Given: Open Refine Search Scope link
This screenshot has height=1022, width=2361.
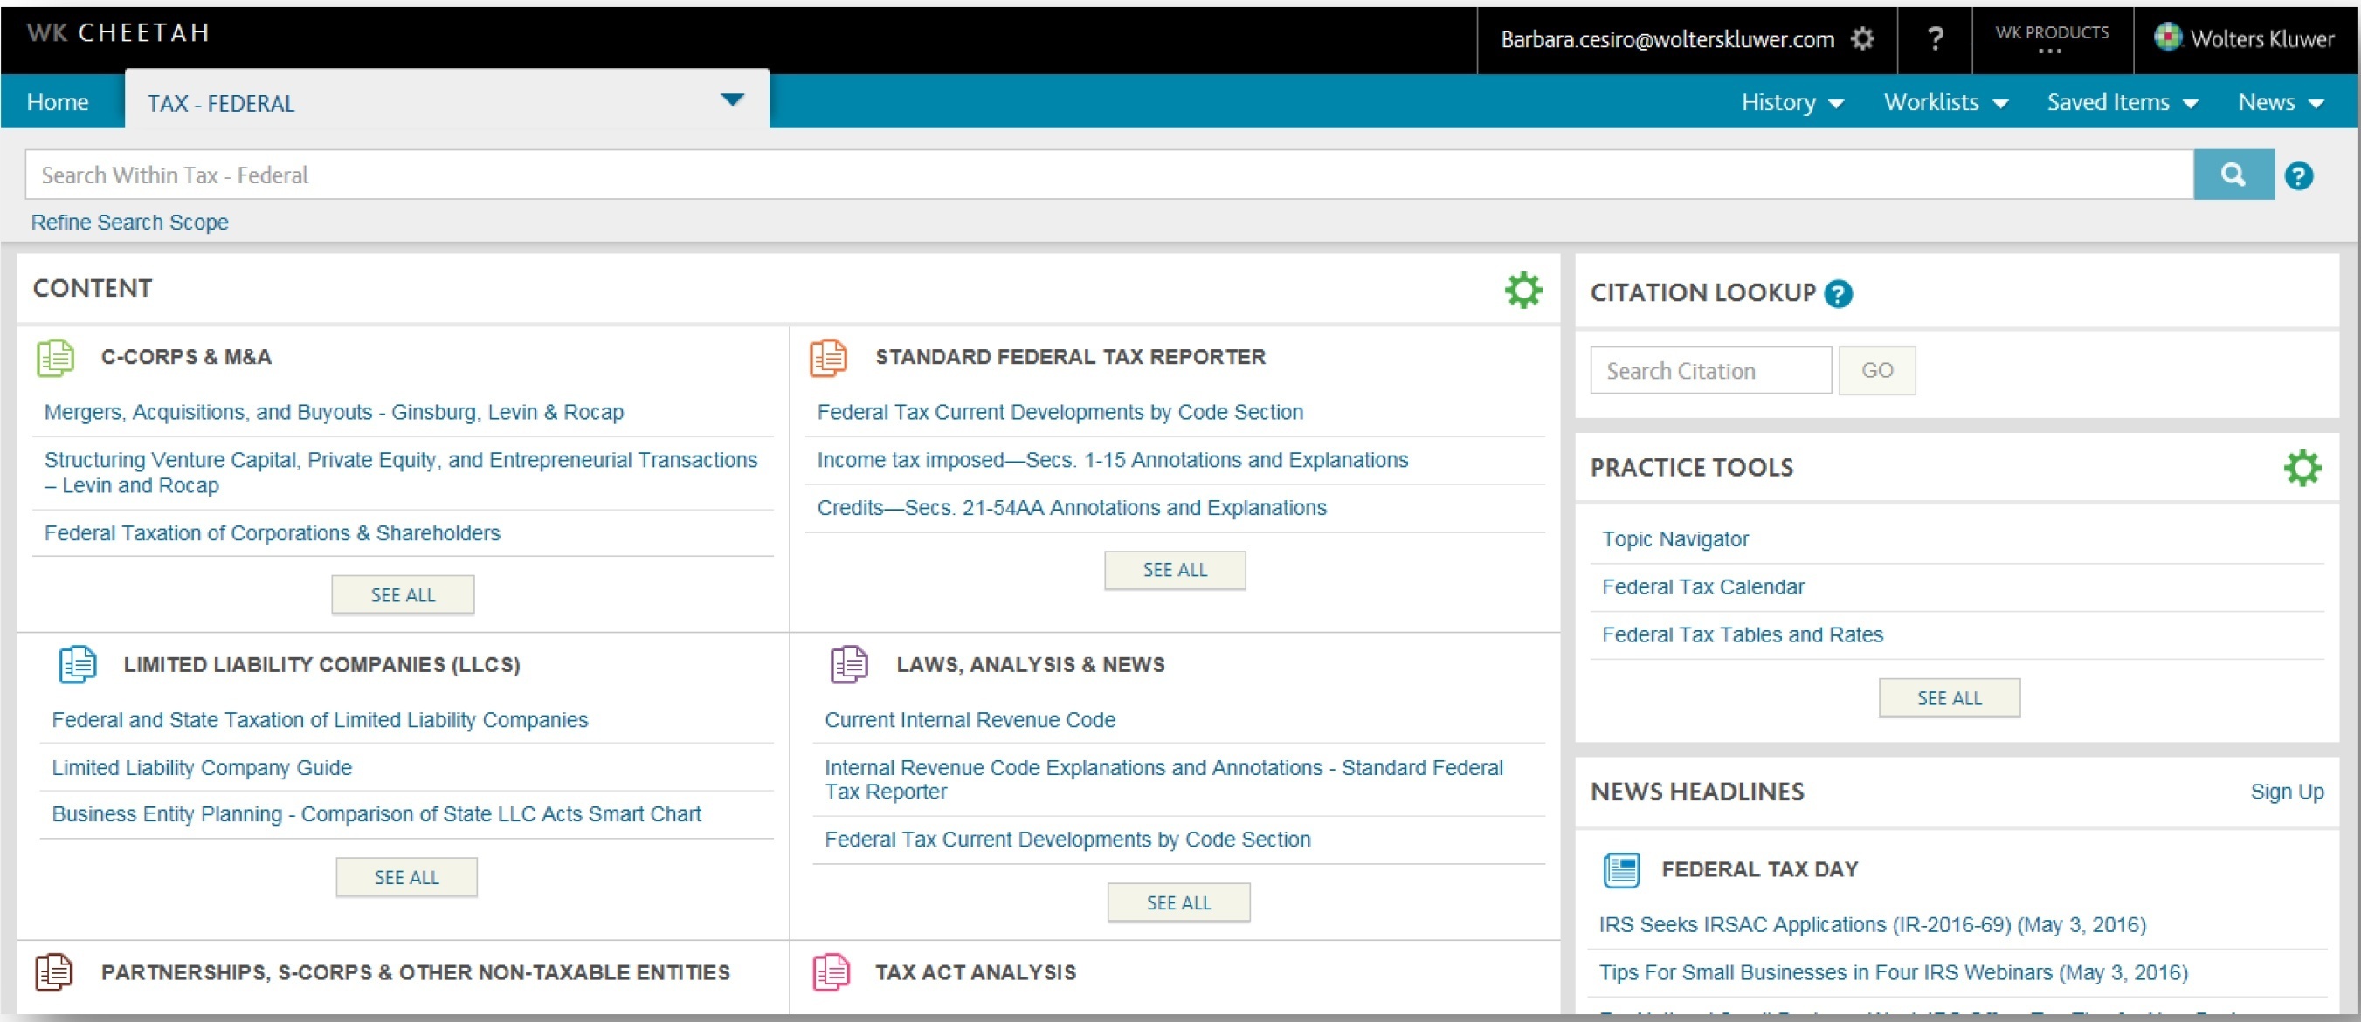Looking at the screenshot, I should coord(129,223).
